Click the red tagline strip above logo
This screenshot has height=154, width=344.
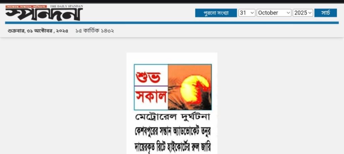click(x=26, y=7)
